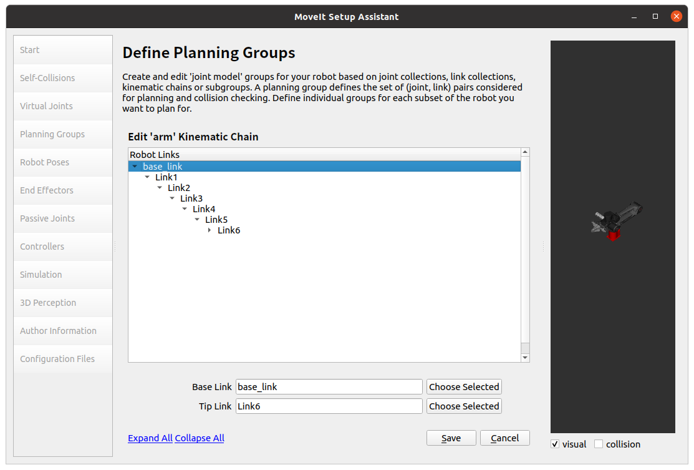Click the Robot Links column header

pyautogui.click(x=324, y=155)
